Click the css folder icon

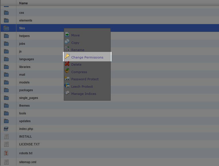pyautogui.click(x=6, y=13)
